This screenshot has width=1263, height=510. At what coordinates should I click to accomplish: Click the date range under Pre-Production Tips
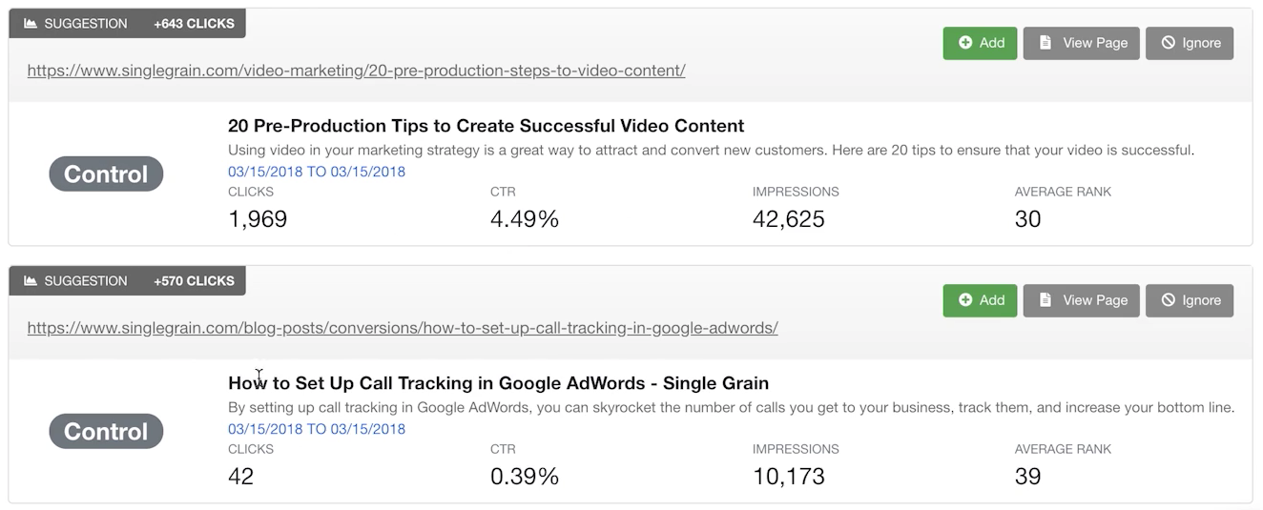tap(317, 172)
